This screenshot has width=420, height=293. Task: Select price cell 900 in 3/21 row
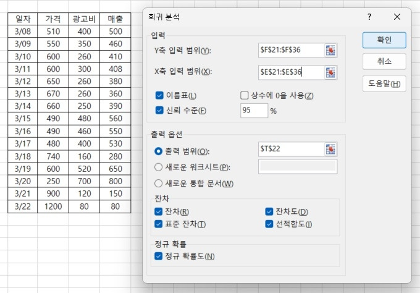pyautogui.click(x=53, y=193)
